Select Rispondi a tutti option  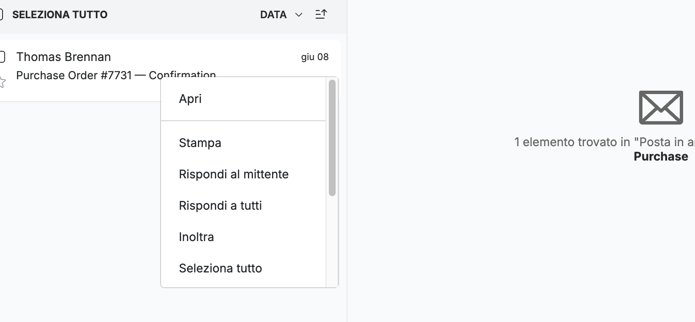point(243,205)
